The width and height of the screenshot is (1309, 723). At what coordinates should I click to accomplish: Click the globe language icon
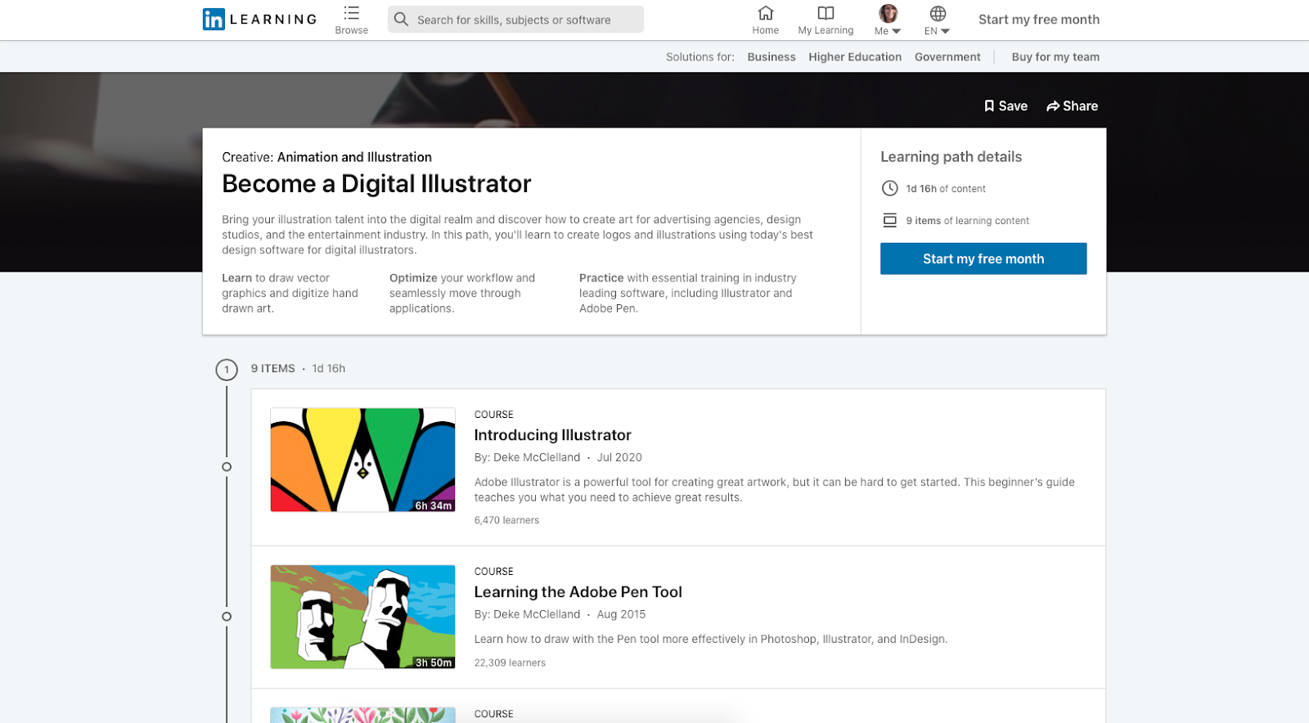coord(938,13)
